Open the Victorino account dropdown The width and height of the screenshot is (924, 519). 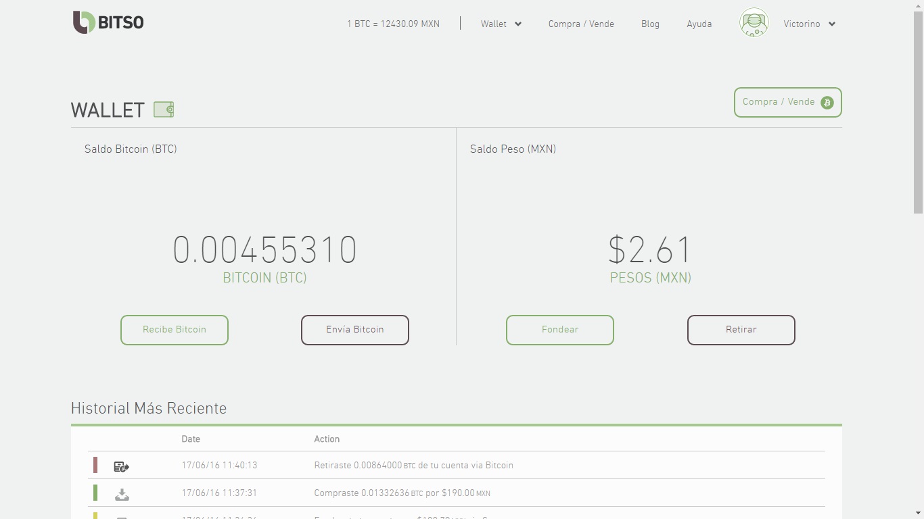pos(809,24)
